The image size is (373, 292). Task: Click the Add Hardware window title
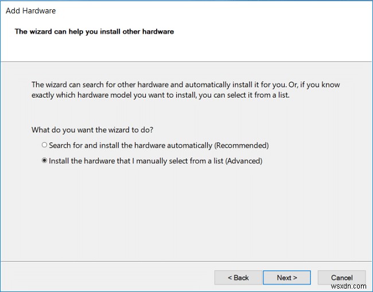(x=30, y=11)
